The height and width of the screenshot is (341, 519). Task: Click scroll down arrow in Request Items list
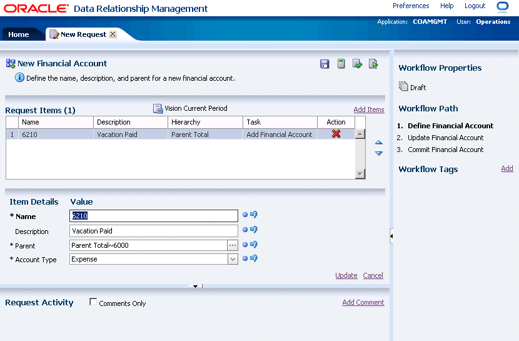click(360, 174)
